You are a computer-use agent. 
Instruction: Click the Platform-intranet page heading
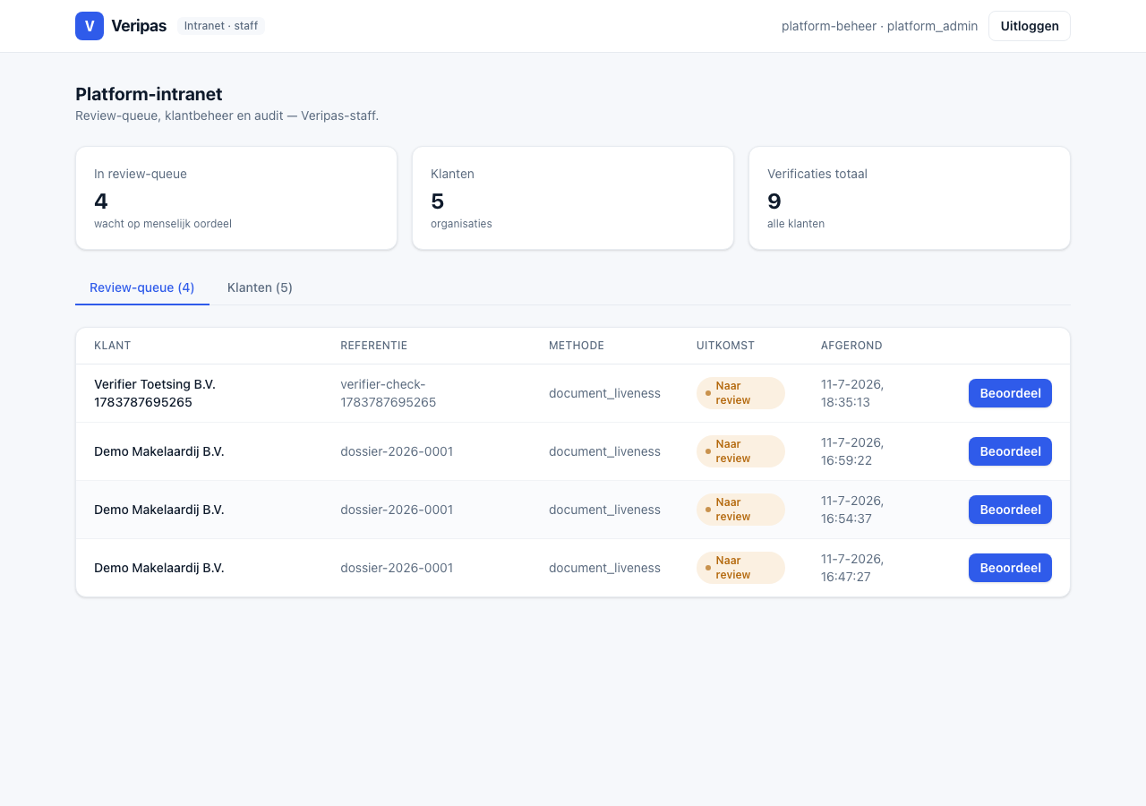(149, 94)
